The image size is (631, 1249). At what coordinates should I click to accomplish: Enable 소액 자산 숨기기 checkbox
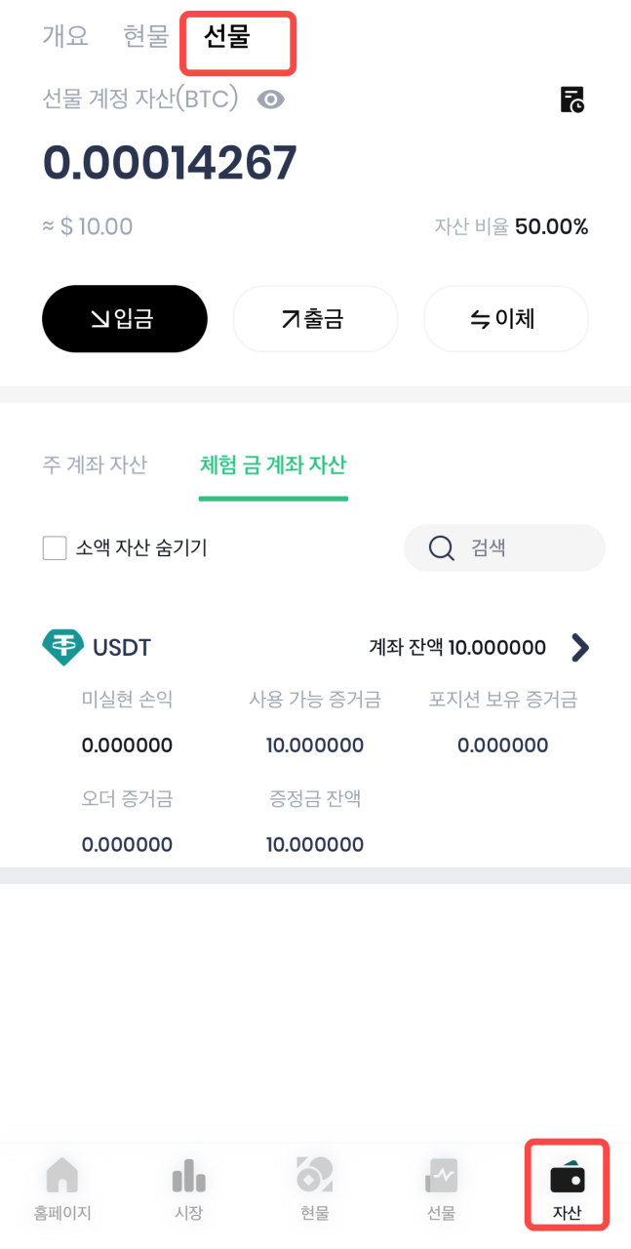click(55, 548)
